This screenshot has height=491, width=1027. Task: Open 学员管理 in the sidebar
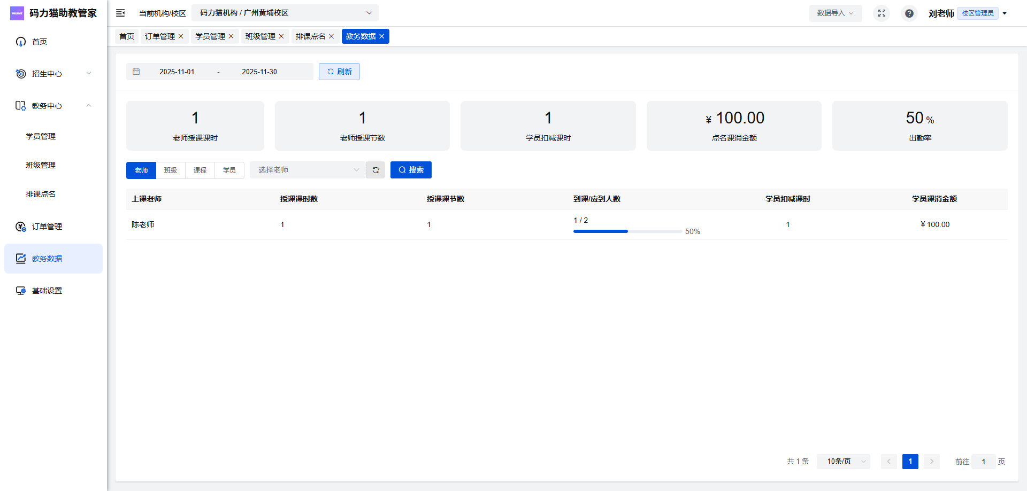[x=41, y=136]
